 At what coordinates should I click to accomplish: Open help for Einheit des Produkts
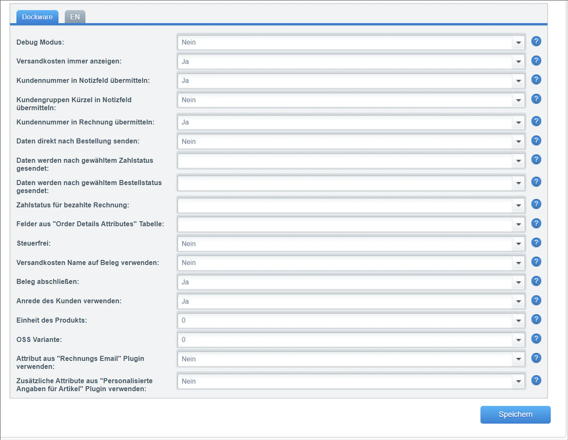pyautogui.click(x=536, y=320)
